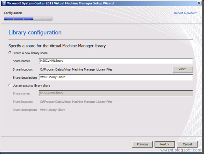The width and height of the screenshot is (204, 154).
Task: Choose Use an existing library share option
Action: click(x=10, y=86)
